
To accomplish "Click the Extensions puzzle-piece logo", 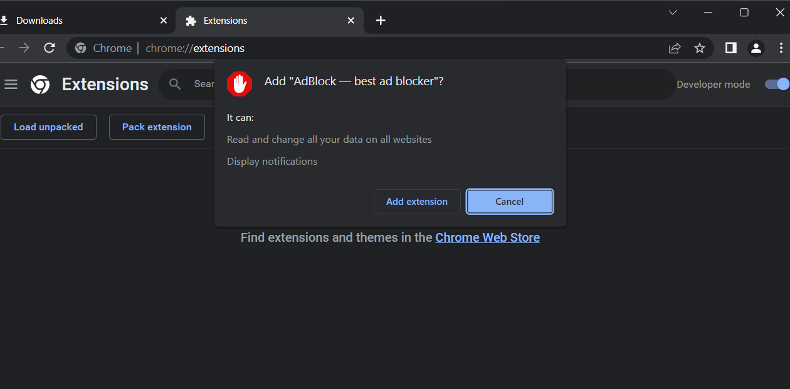I will coord(40,84).
